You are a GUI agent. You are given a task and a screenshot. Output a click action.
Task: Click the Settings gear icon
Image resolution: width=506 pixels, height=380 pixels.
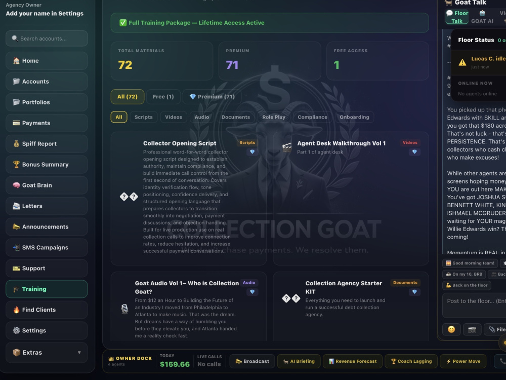(x=16, y=330)
